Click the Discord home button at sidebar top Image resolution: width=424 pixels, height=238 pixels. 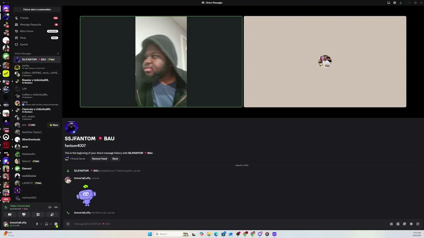6,9
